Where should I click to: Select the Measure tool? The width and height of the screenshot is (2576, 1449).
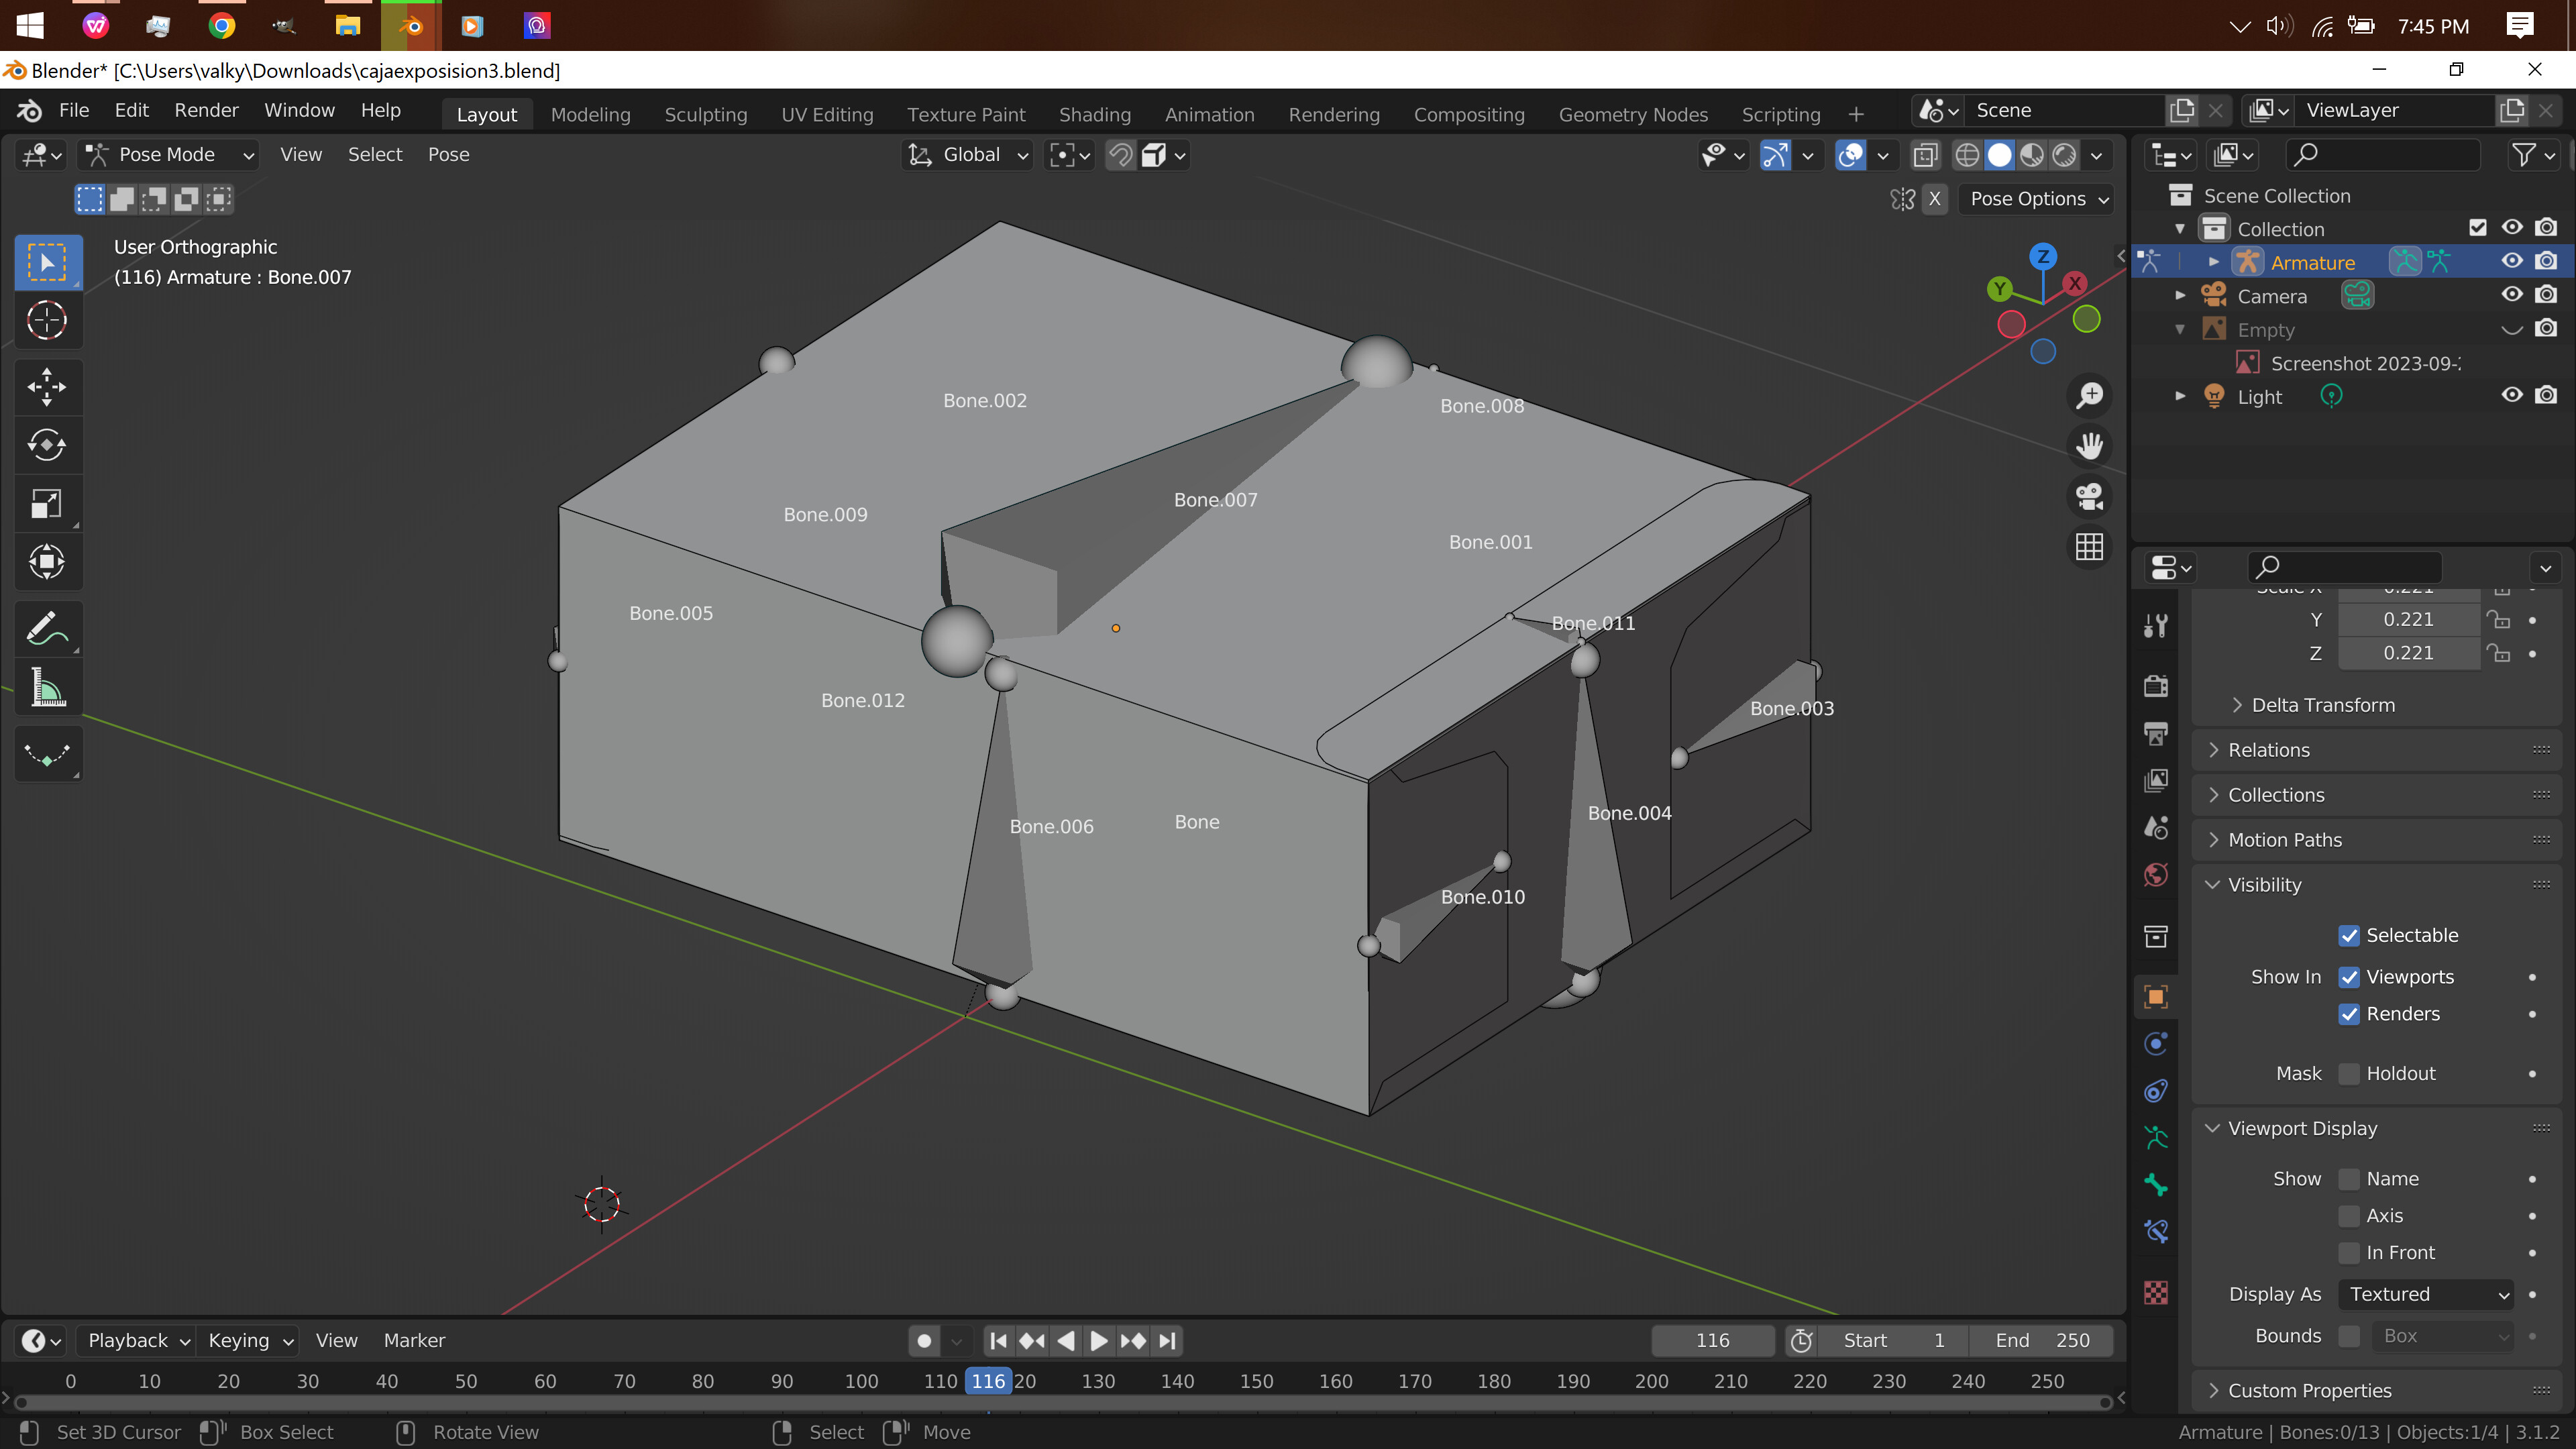(47, 688)
